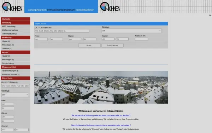Click the Wohnen logo at far left of header

coord(12,6)
